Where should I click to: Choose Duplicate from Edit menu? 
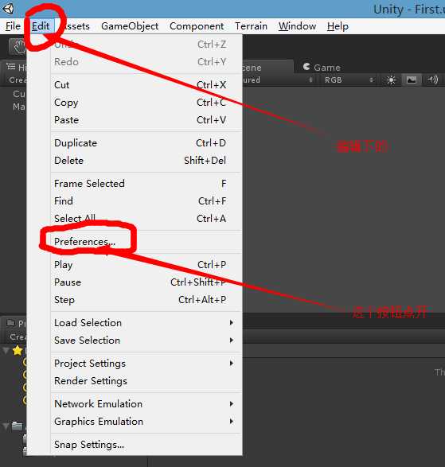[146, 143]
